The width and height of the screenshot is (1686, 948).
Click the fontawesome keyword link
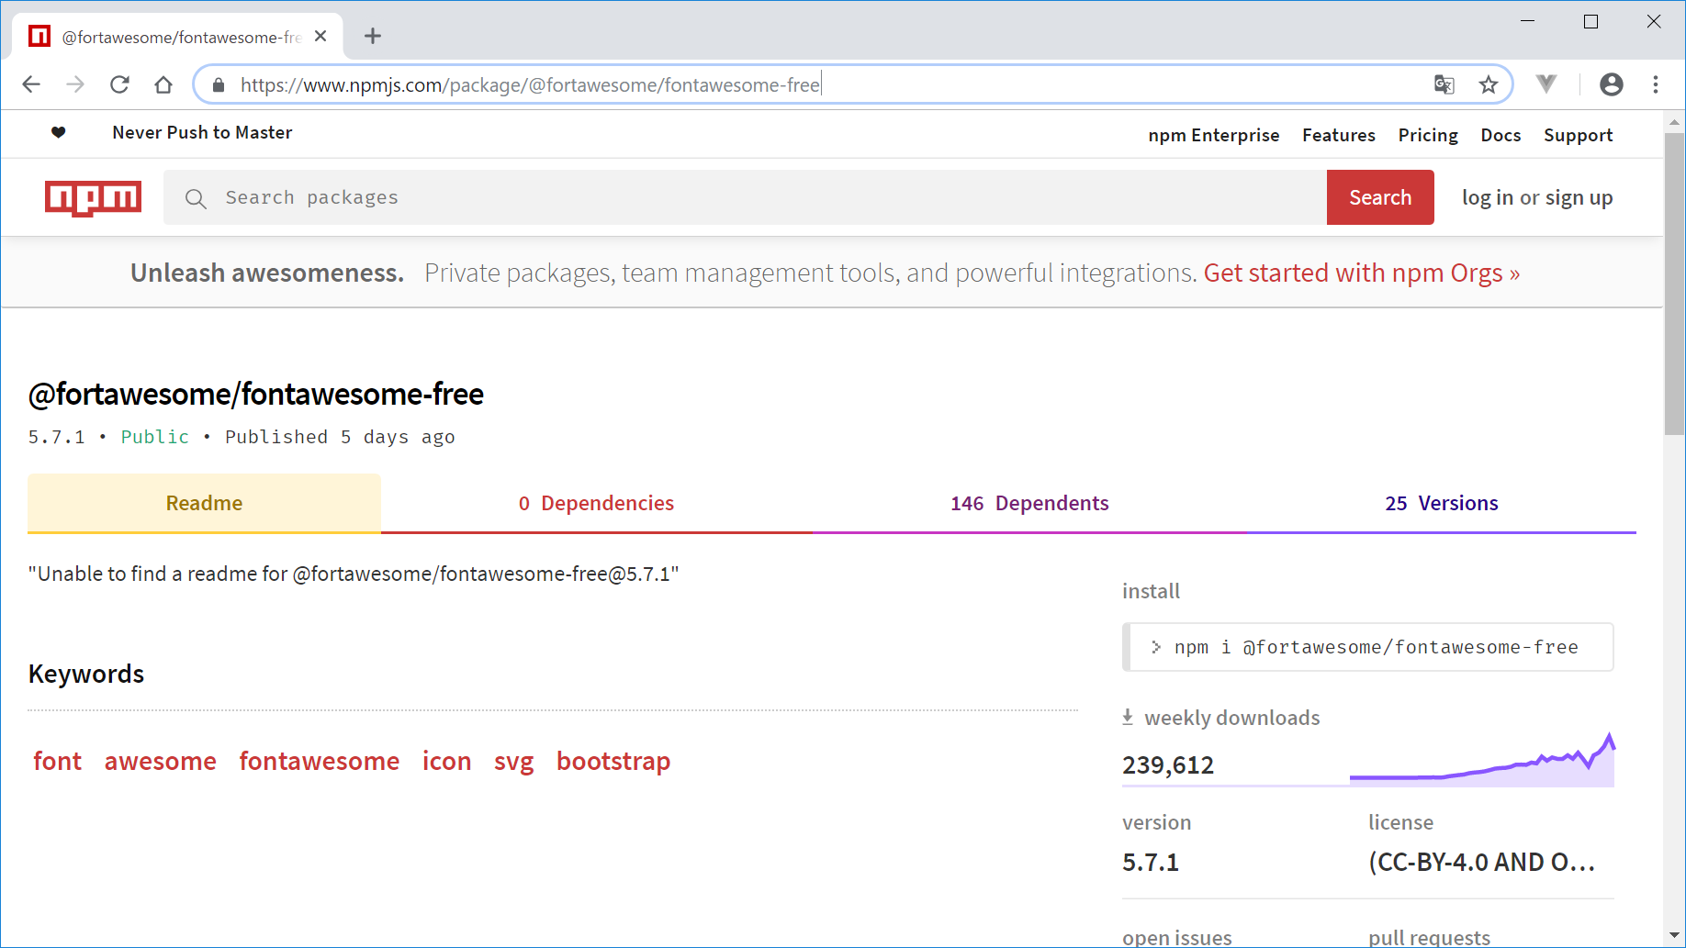click(x=319, y=761)
